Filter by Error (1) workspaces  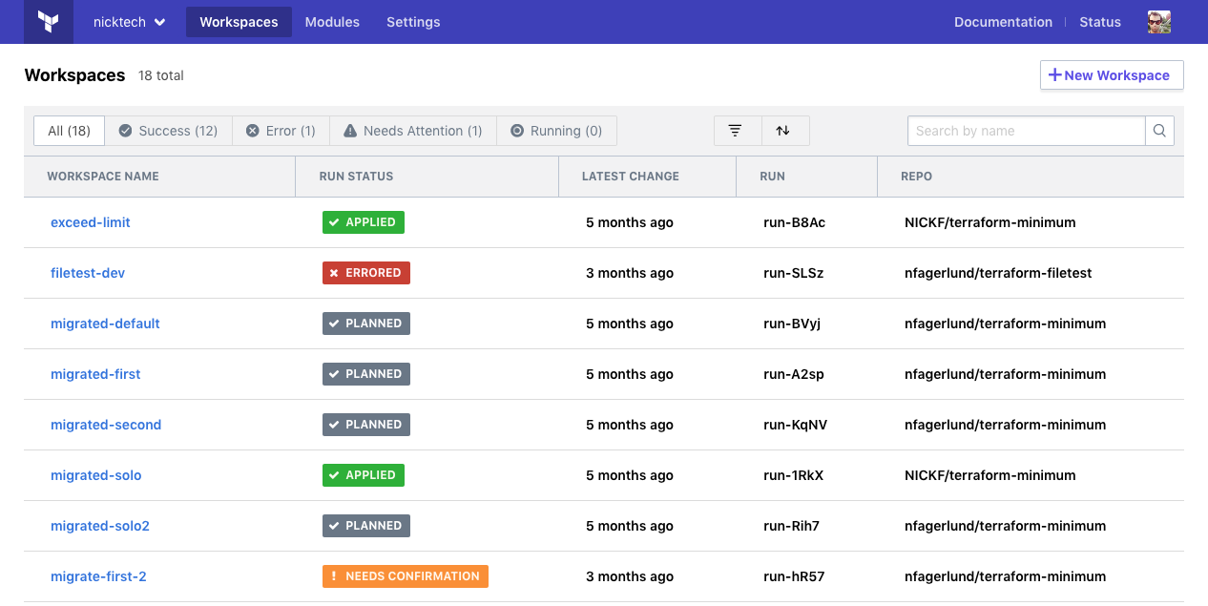tap(281, 131)
